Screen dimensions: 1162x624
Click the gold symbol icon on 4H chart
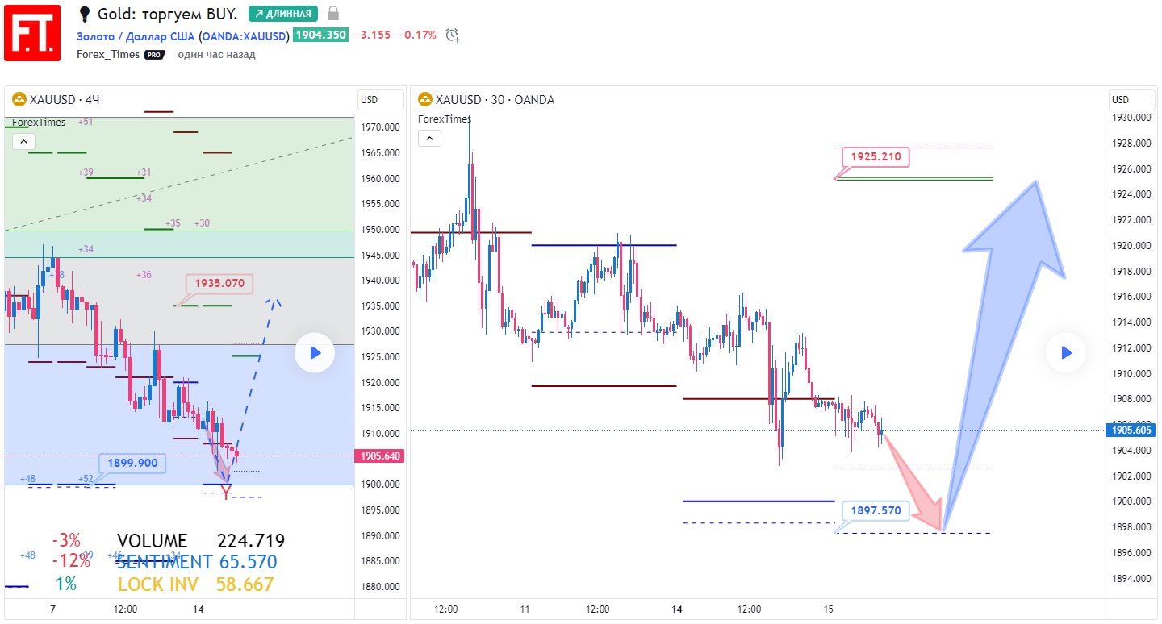tap(19, 100)
